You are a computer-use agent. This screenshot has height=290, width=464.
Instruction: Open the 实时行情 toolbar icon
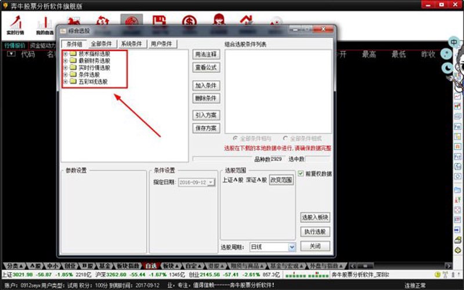[16, 25]
